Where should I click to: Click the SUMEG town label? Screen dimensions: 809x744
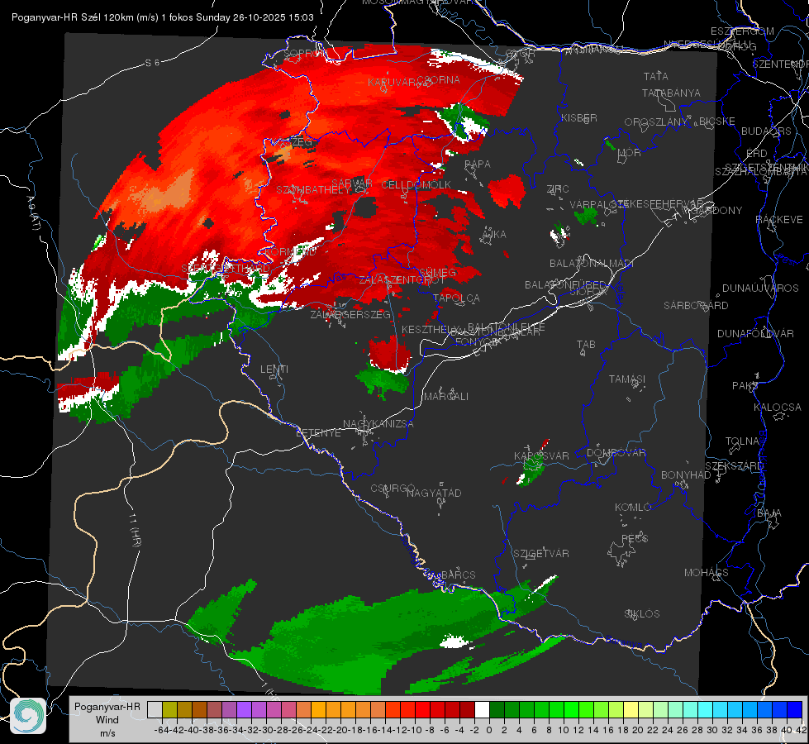pos(437,273)
